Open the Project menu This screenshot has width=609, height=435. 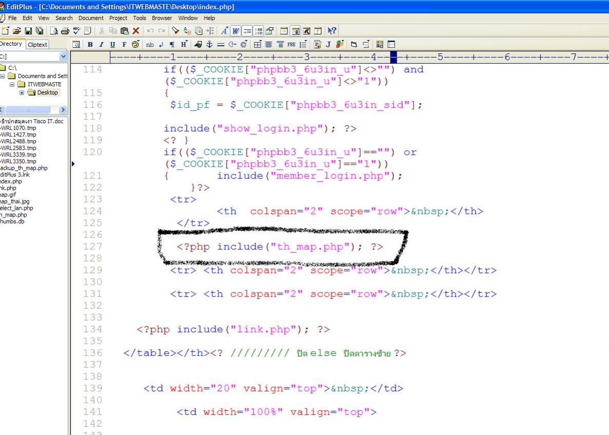point(118,18)
